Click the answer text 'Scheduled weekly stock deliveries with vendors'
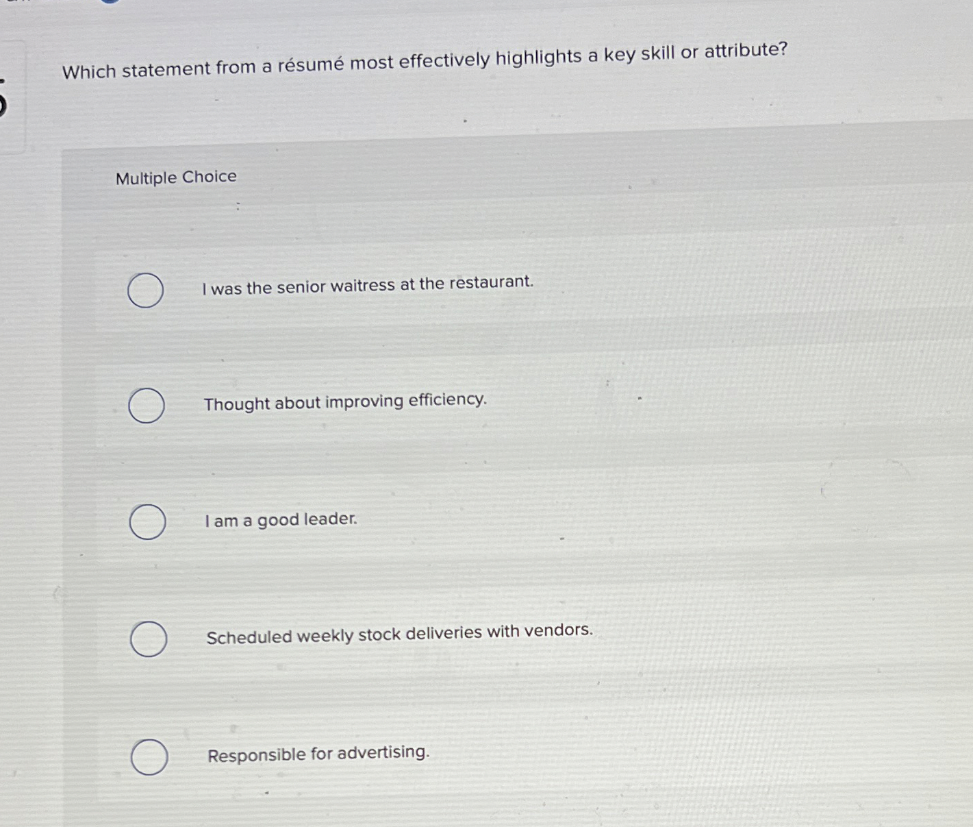Viewport: 973px width, 827px height. point(399,632)
